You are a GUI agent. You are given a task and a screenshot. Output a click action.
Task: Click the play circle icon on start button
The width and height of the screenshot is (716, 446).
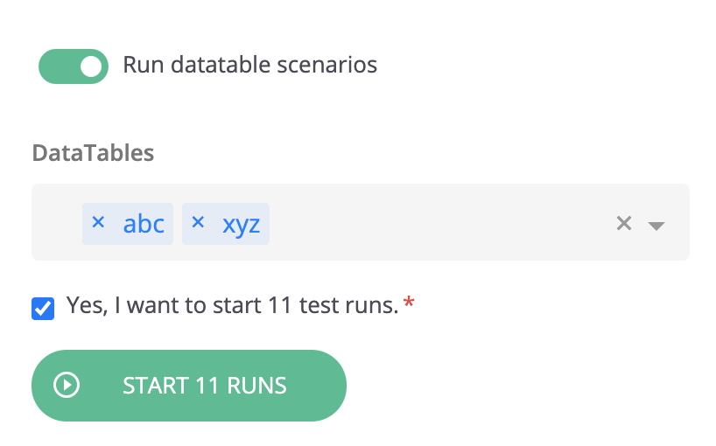tap(67, 386)
